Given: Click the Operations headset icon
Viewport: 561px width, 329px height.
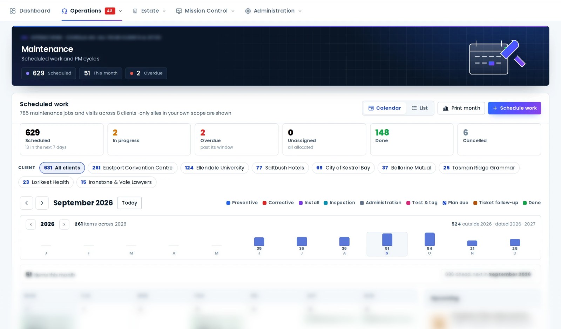Looking at the screenshot, I should [x=65, y=11].
